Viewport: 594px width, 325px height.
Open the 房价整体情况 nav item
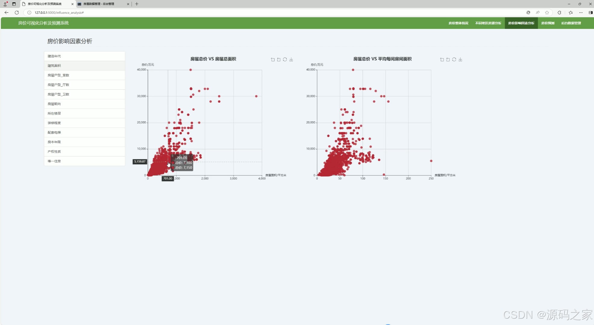pos(458,23)
